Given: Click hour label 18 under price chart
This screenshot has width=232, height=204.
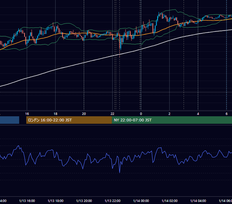Looking at the screenshot, I should coord(56,114).
